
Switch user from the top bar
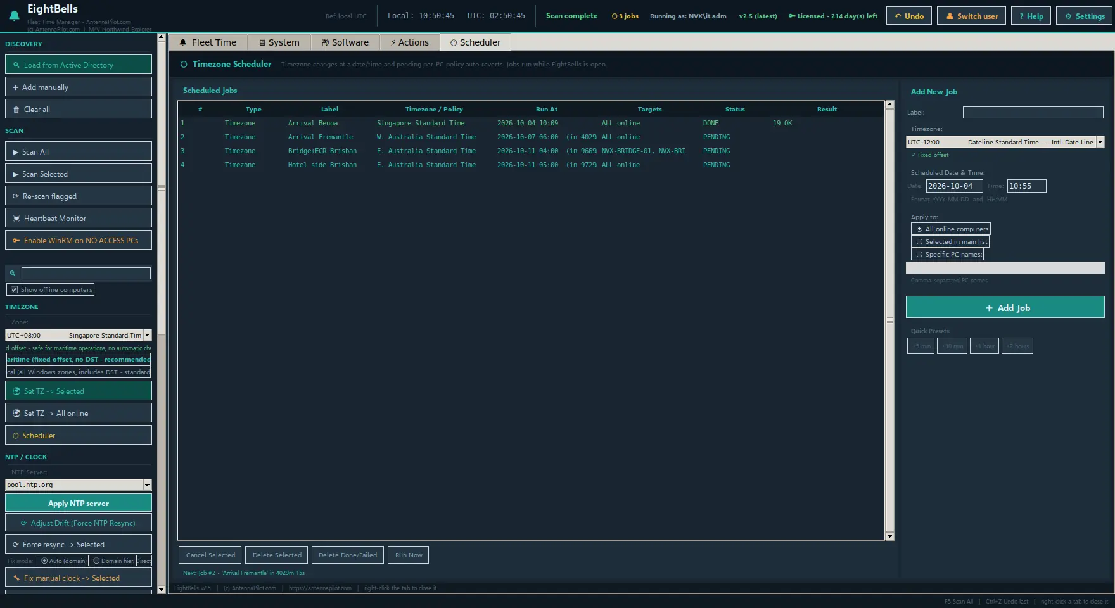(x=972, y=16)
